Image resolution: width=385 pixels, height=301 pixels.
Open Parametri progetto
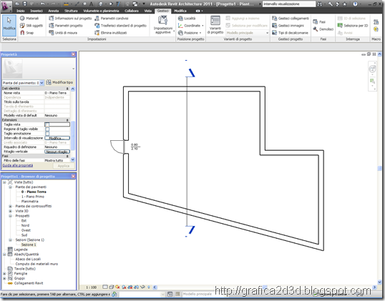pyautogui.click(x=66, y=26)
